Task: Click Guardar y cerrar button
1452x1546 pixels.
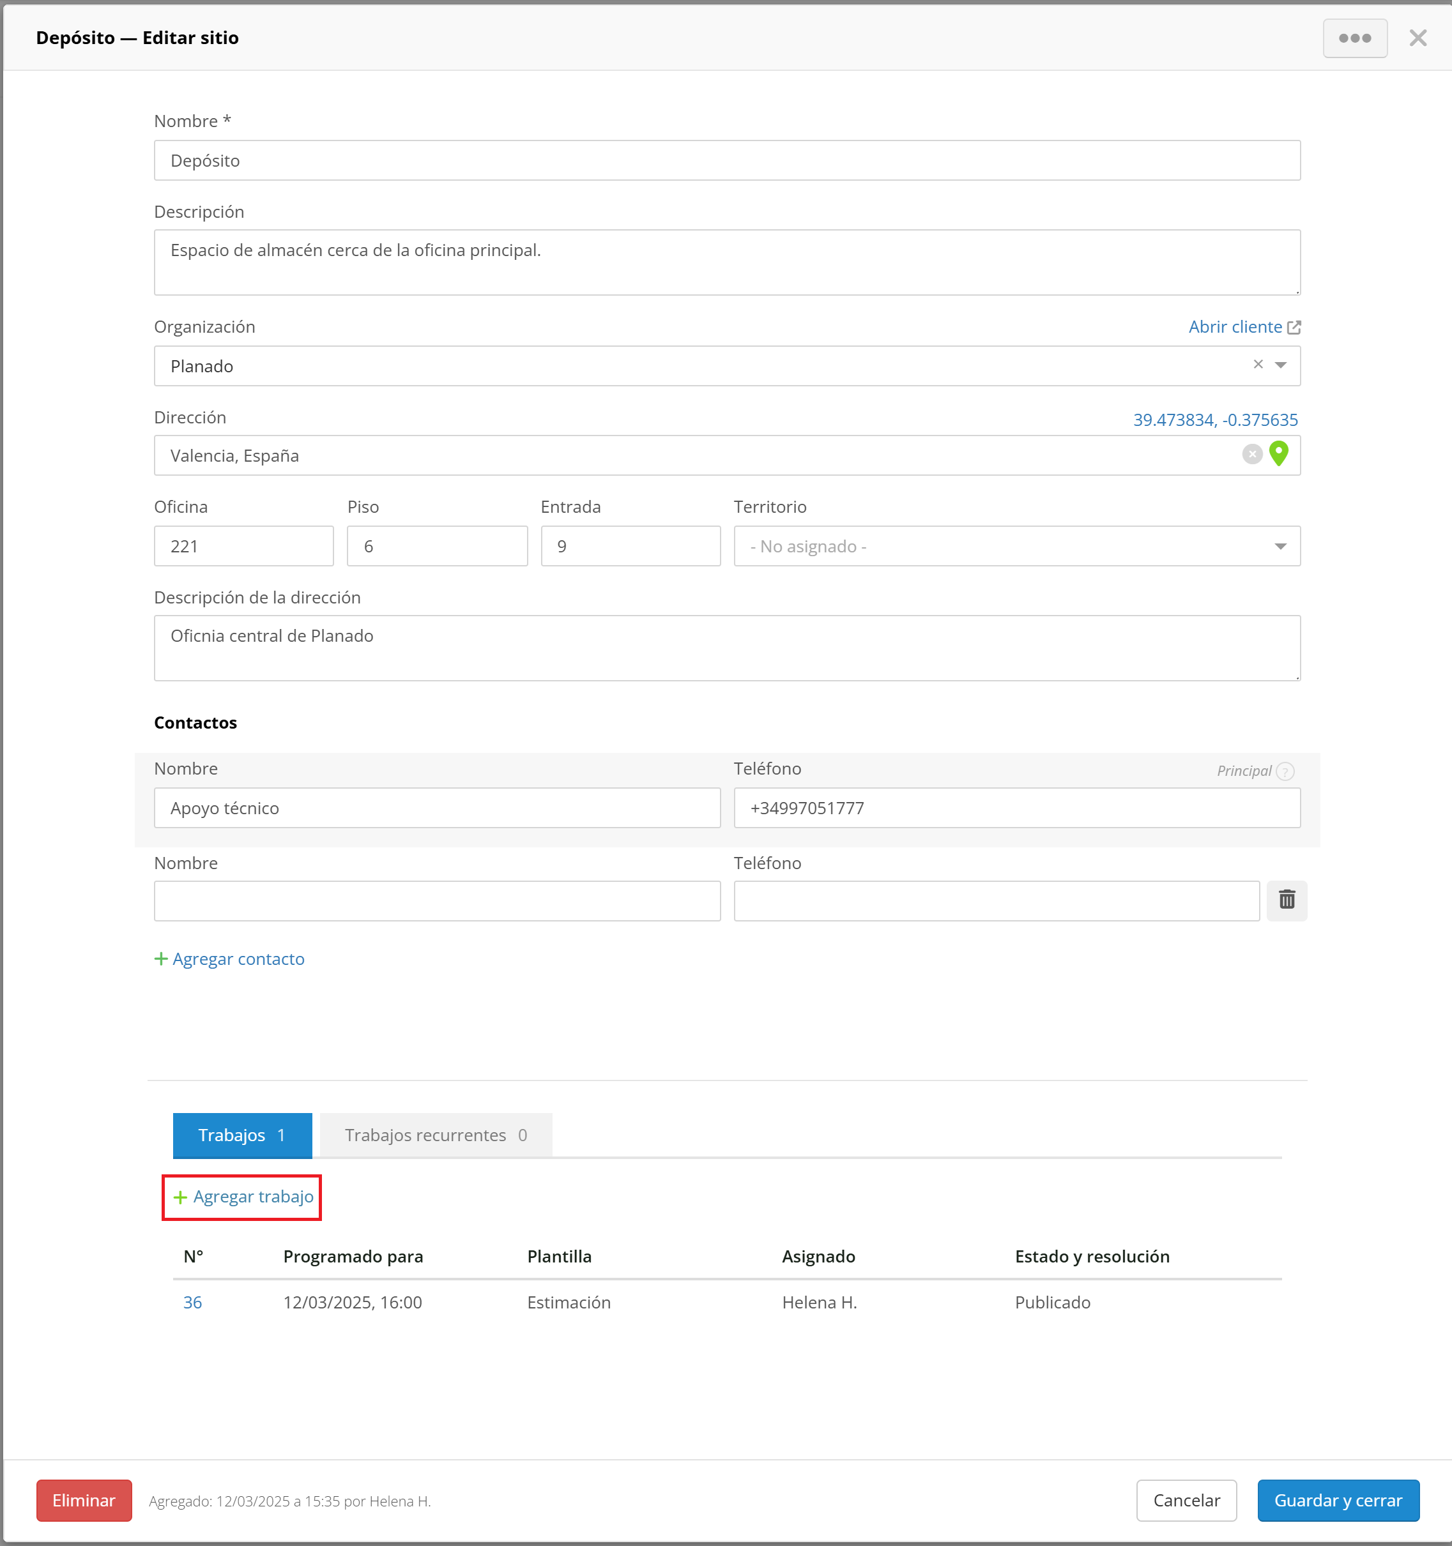Action: [x=1337, y=1499]
